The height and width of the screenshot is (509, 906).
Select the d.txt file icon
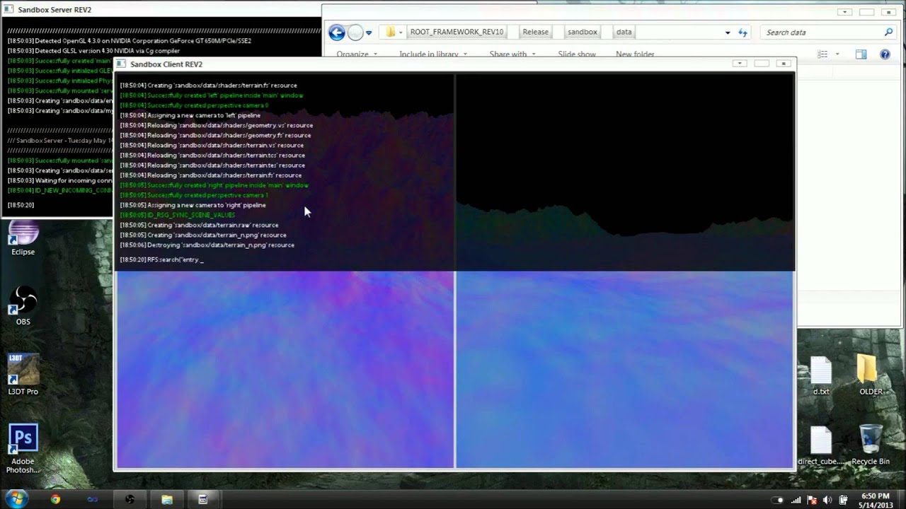tap(821, 375)
